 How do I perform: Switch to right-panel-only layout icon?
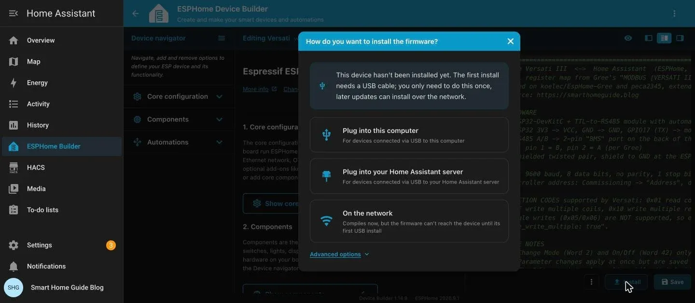point(680,38)
